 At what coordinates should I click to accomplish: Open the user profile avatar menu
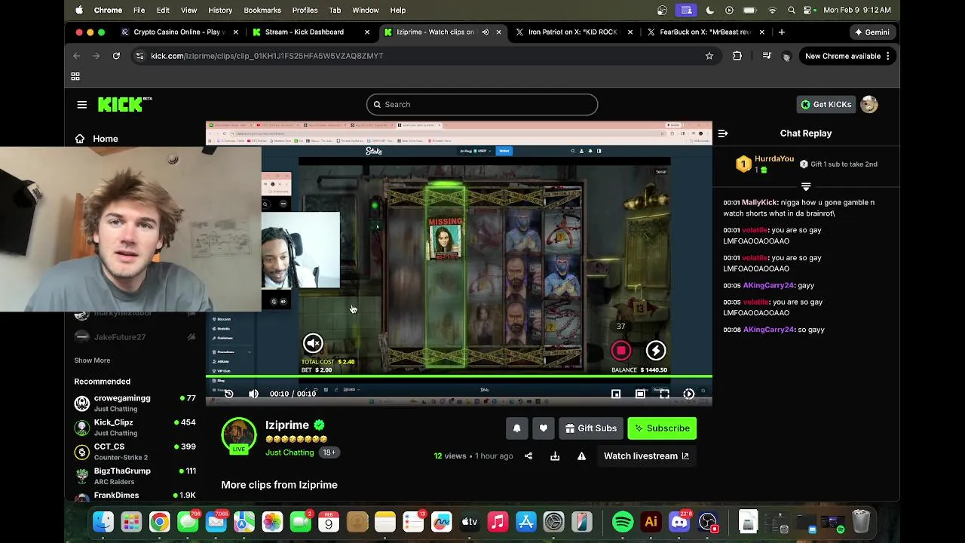869,105
